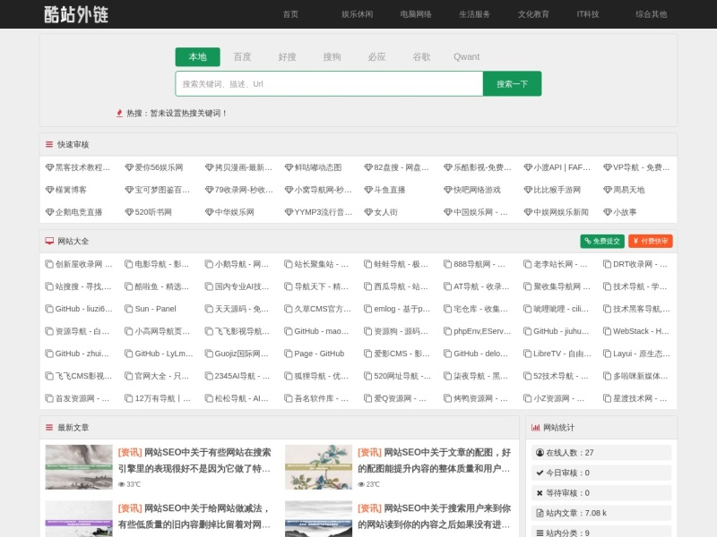This screenshot has height=537, width=717.
Task: Click diamond icon beside 斗鱼直播
Action: [368, 190]
